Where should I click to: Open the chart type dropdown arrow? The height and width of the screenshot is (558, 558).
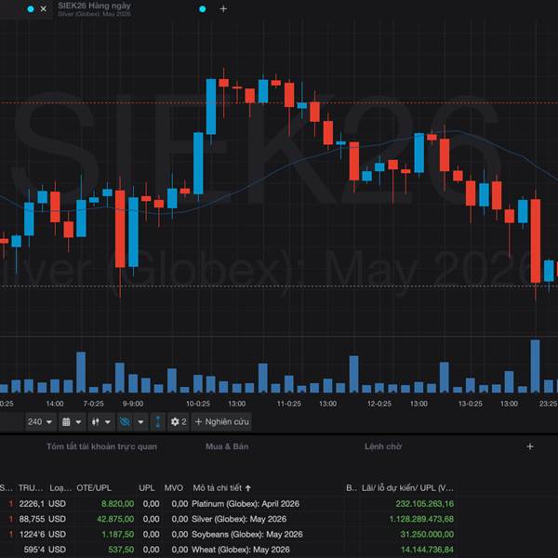109,421
